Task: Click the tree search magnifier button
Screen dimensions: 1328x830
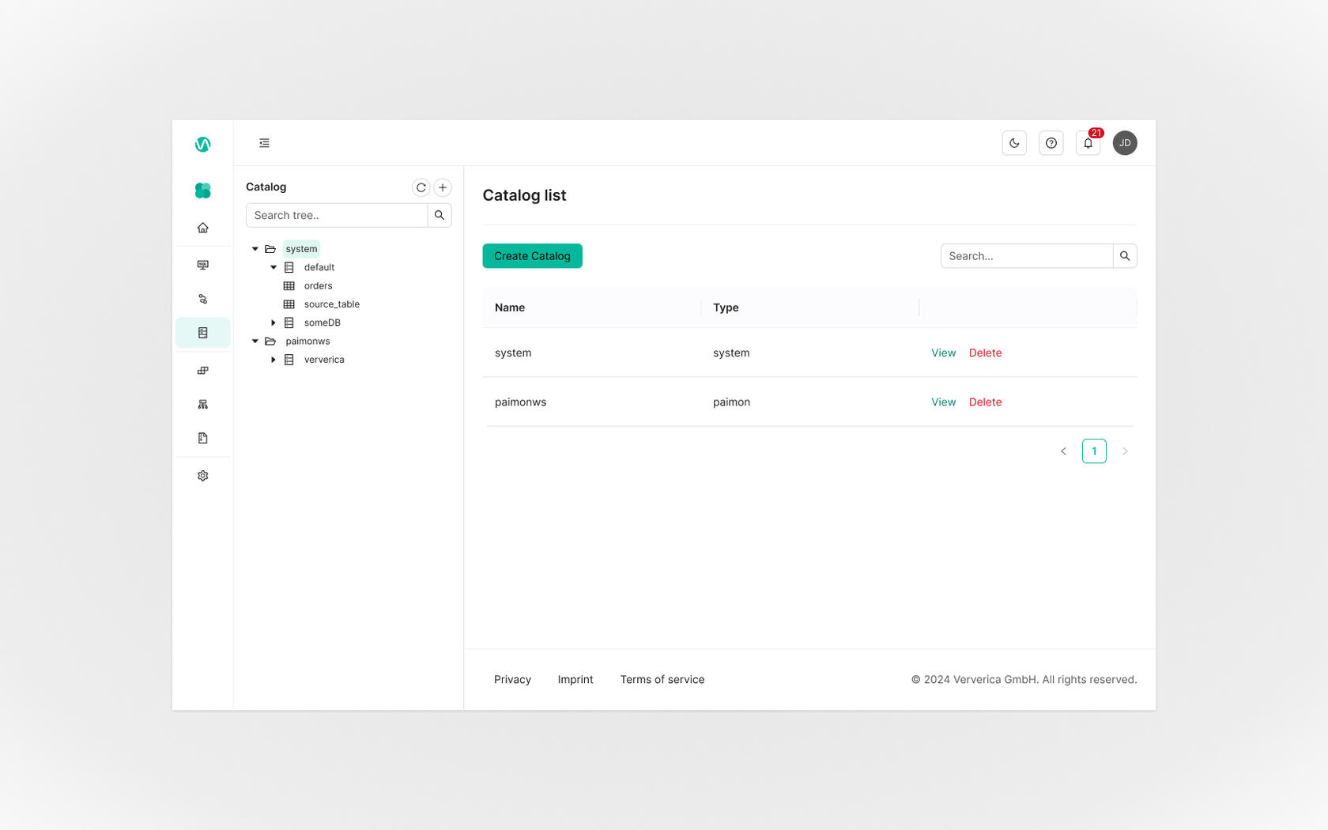Action: click(440, 215)
